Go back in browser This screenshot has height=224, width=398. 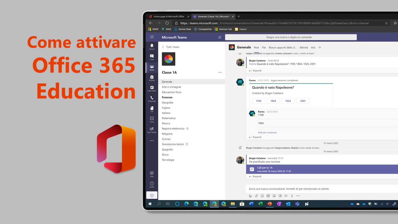(x=151, y=23)
